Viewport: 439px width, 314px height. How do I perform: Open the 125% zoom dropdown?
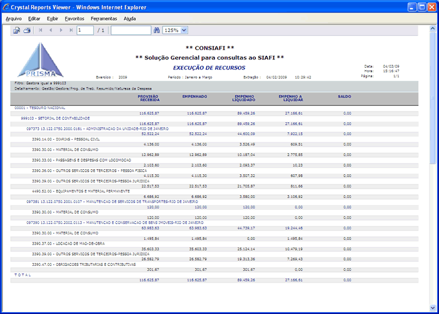point(184,30)
